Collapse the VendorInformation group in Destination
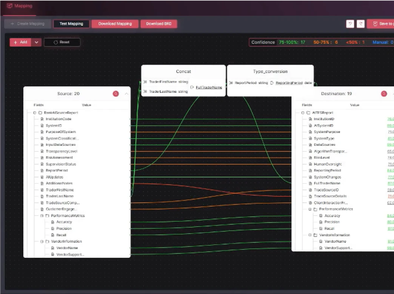The width and height of the screenshot is (394, 294). point(310,235)
